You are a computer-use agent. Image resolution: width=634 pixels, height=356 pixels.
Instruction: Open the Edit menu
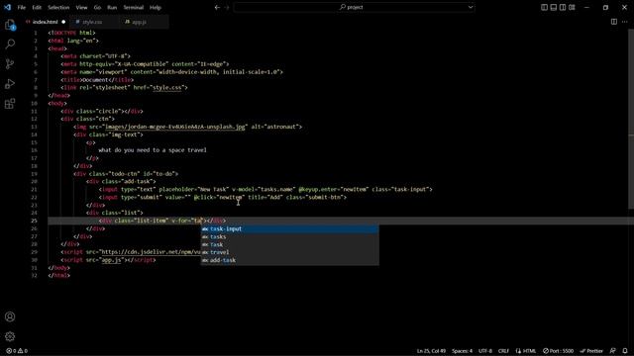37,7
